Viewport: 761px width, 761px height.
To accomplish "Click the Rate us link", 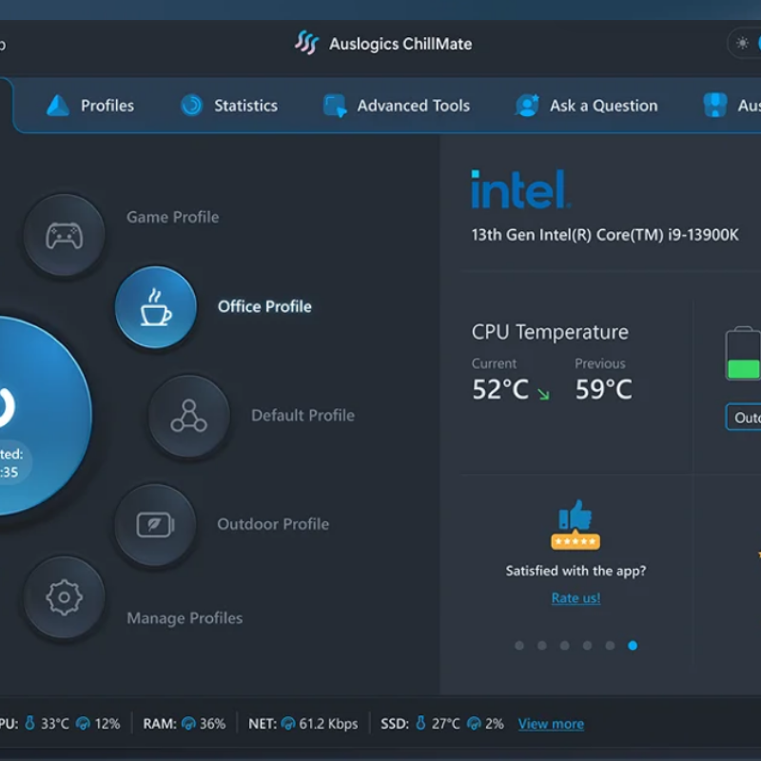I will point(575,597).
